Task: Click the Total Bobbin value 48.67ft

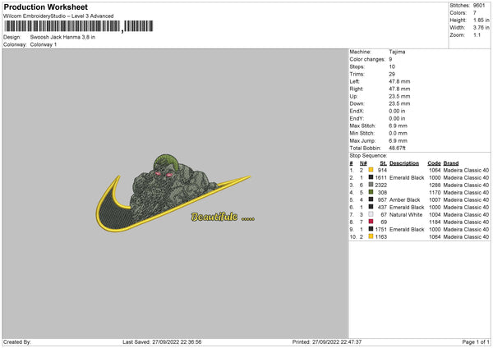Action: (x=398, y=148)
